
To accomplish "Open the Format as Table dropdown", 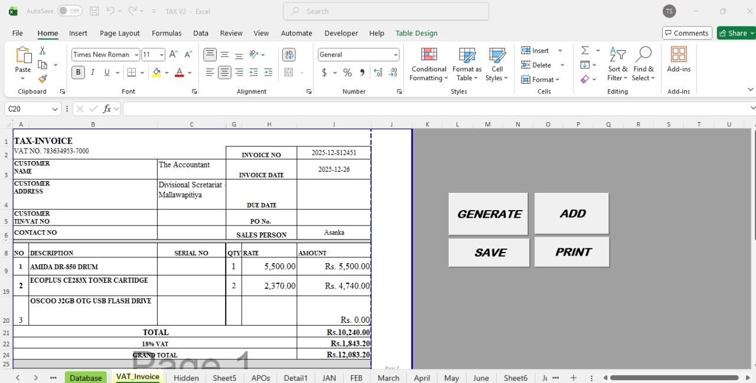I will [x=467, y=64].
